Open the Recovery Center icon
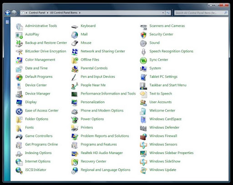233x185 pixels. 75,162
